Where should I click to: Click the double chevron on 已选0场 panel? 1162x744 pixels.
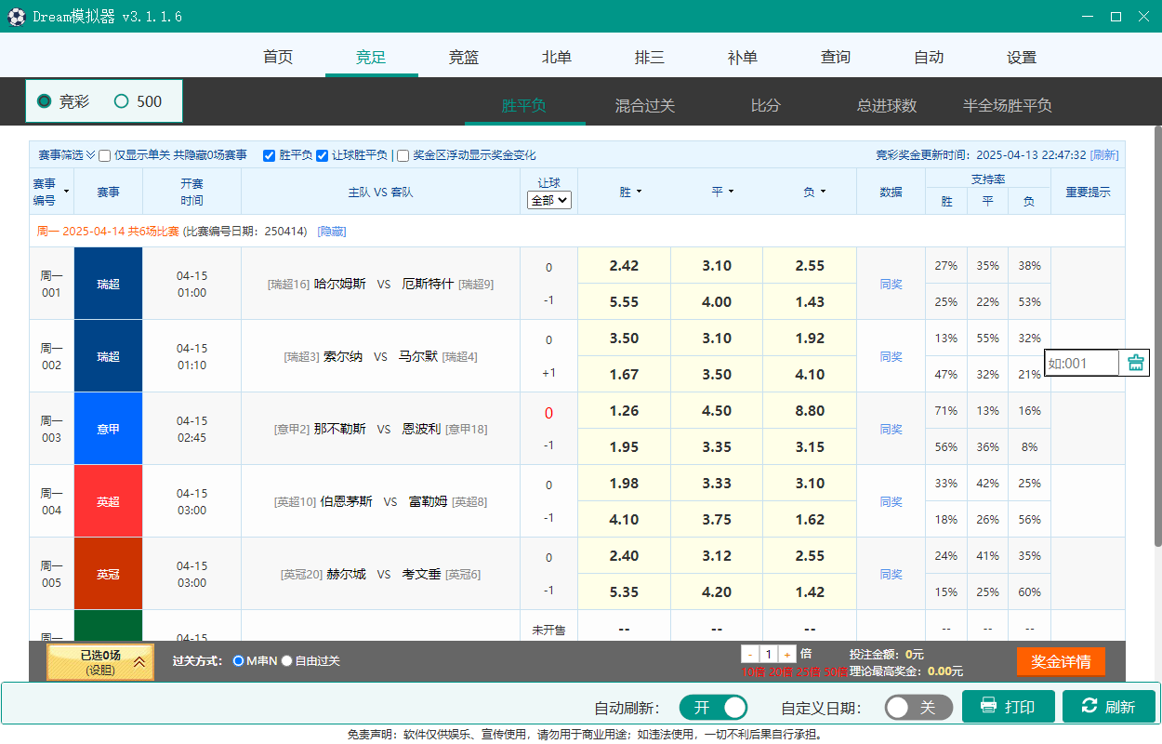click(x=139, y=662)
